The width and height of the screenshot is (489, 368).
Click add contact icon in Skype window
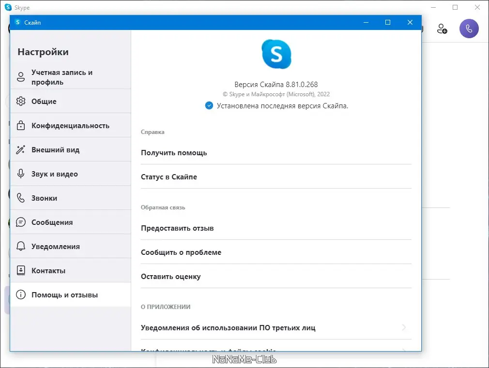click(x=442, y=29)
